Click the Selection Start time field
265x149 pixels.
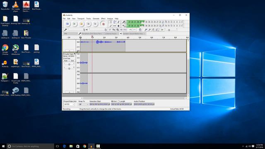pyautogui.click(x=100, y=104)
